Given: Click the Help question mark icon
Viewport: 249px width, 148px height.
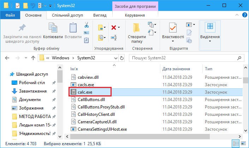Looking at the screenshot, I should coord(244,15).
